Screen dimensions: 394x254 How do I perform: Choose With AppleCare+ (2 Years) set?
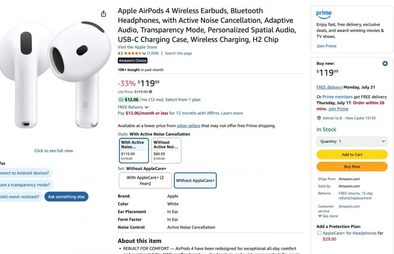tap(145, 181)
